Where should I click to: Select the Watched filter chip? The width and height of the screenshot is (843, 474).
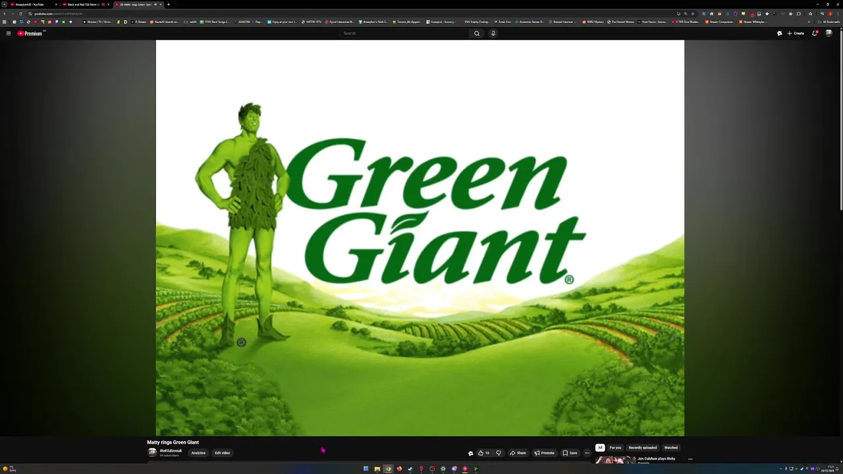pyautogui.click(x=670, y=448)
